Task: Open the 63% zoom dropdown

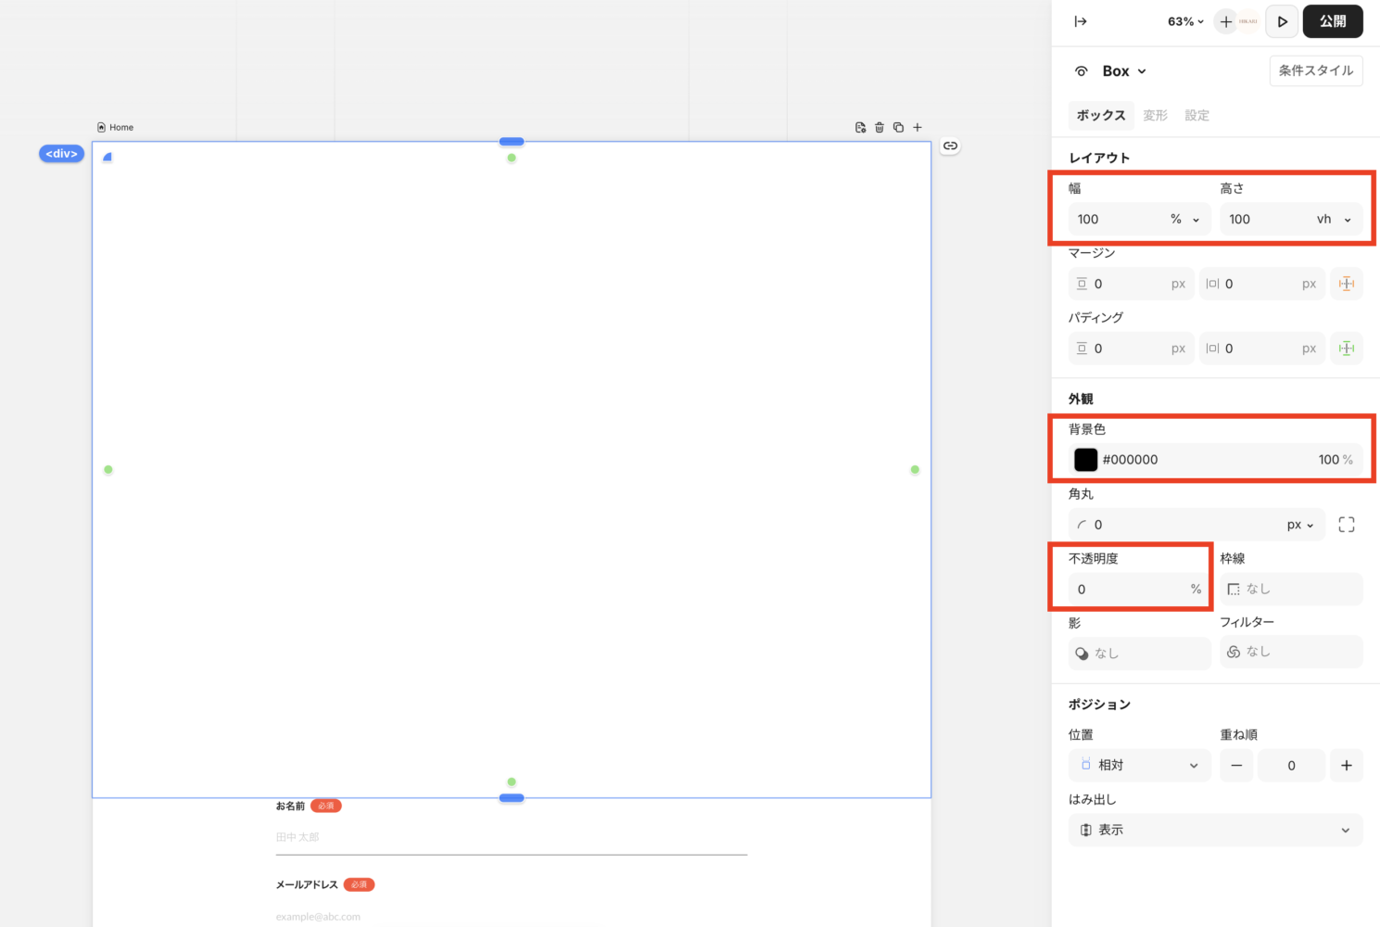Action: (x=1185, y=21)
